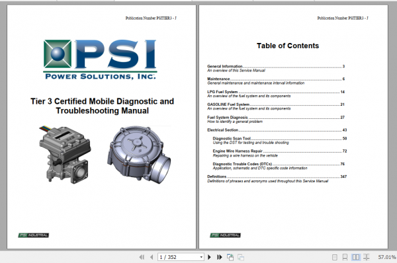Open Engine Wire Harness Repair entry

coord(280,151)
